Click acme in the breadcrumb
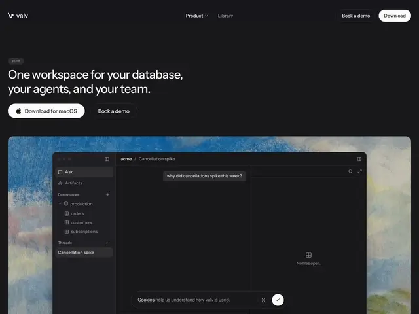Screen dimensions: 419x314 (x=126, y=159)
